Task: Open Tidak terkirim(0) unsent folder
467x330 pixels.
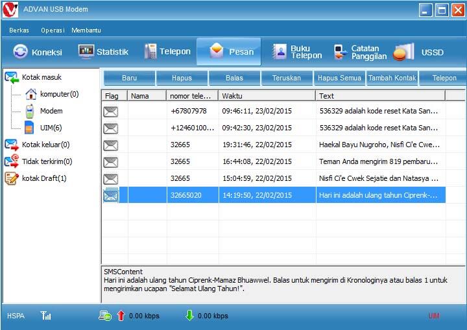Action: pyautogui.click(x=47, y=161)
